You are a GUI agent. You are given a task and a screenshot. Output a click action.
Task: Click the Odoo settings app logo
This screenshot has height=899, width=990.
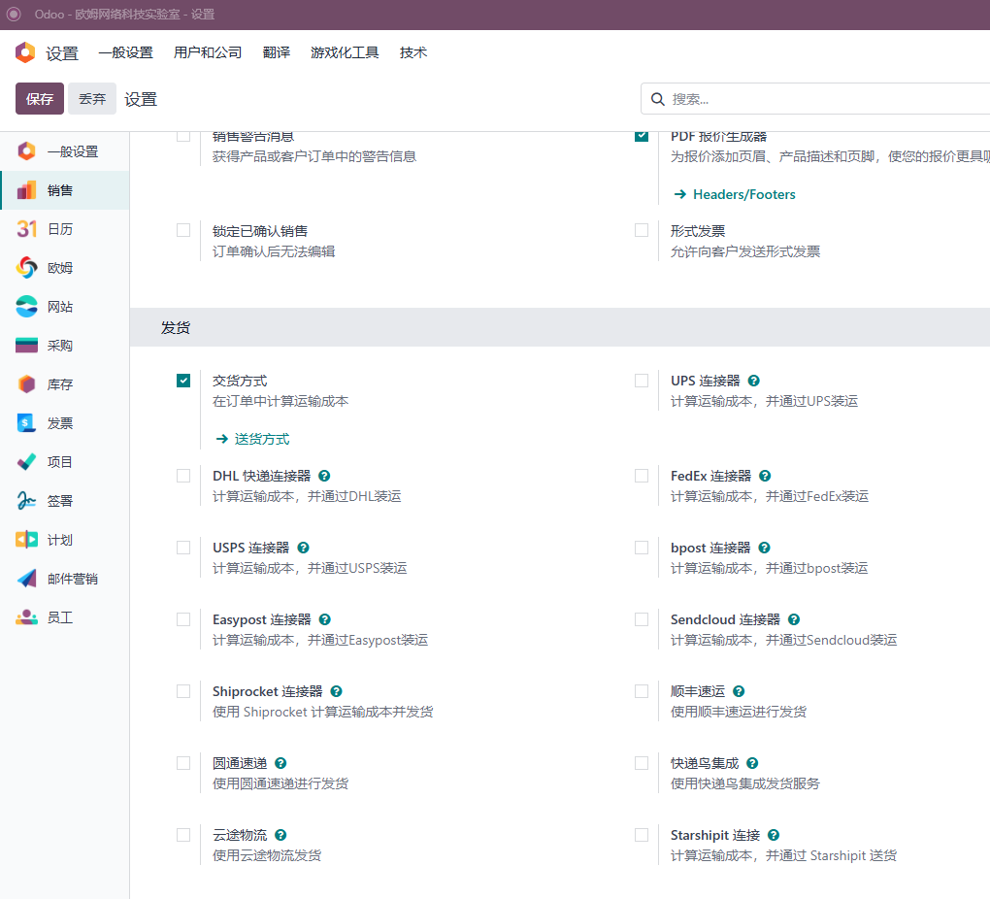pyautogui.click(x=25, y=52)
